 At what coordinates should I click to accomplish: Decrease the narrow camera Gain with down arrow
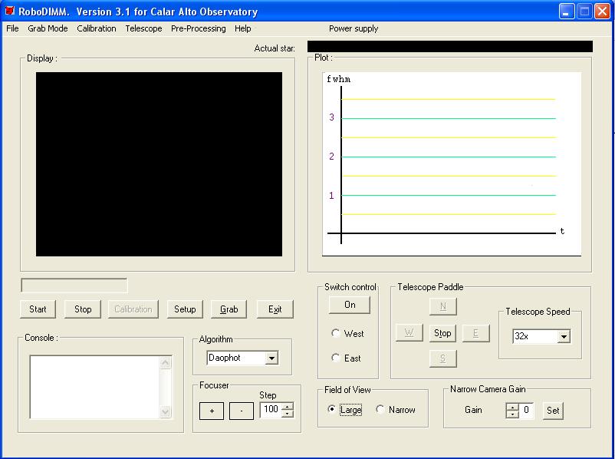pos(511,414)
